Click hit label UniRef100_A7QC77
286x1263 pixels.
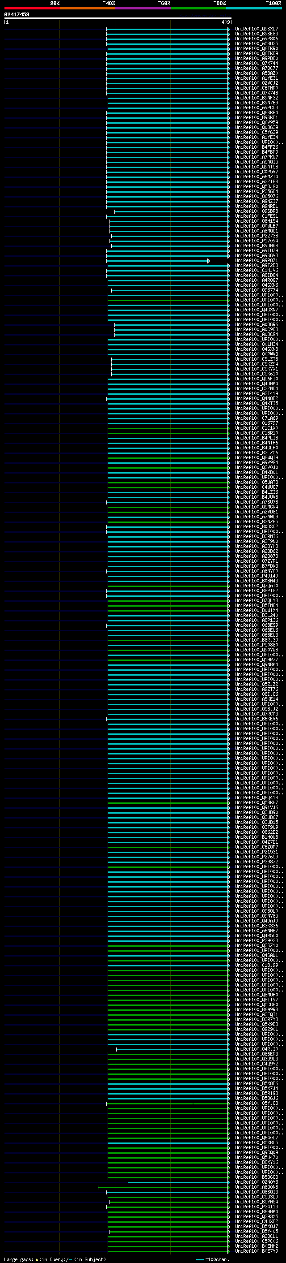[257, 68]
